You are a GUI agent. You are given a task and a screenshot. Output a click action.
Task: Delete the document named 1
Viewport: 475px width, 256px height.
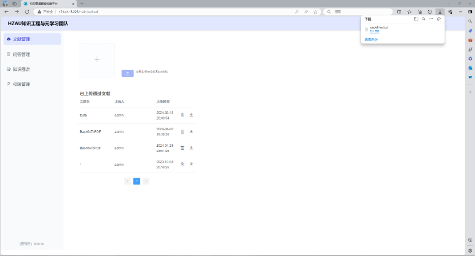click(182, 164)
